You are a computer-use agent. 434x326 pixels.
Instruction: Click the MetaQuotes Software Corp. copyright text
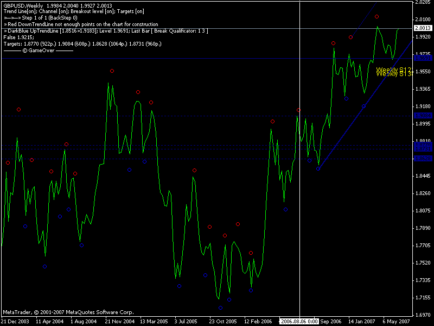(x=68, y=313)
